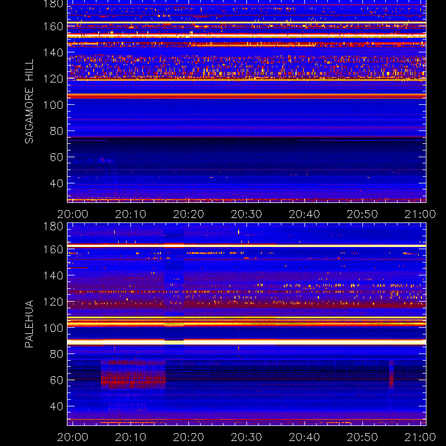This screenshot has width=446, height=446.
Task: Select the 100 tick label on Sagamore Hill plot
Action: click(53, 105)
